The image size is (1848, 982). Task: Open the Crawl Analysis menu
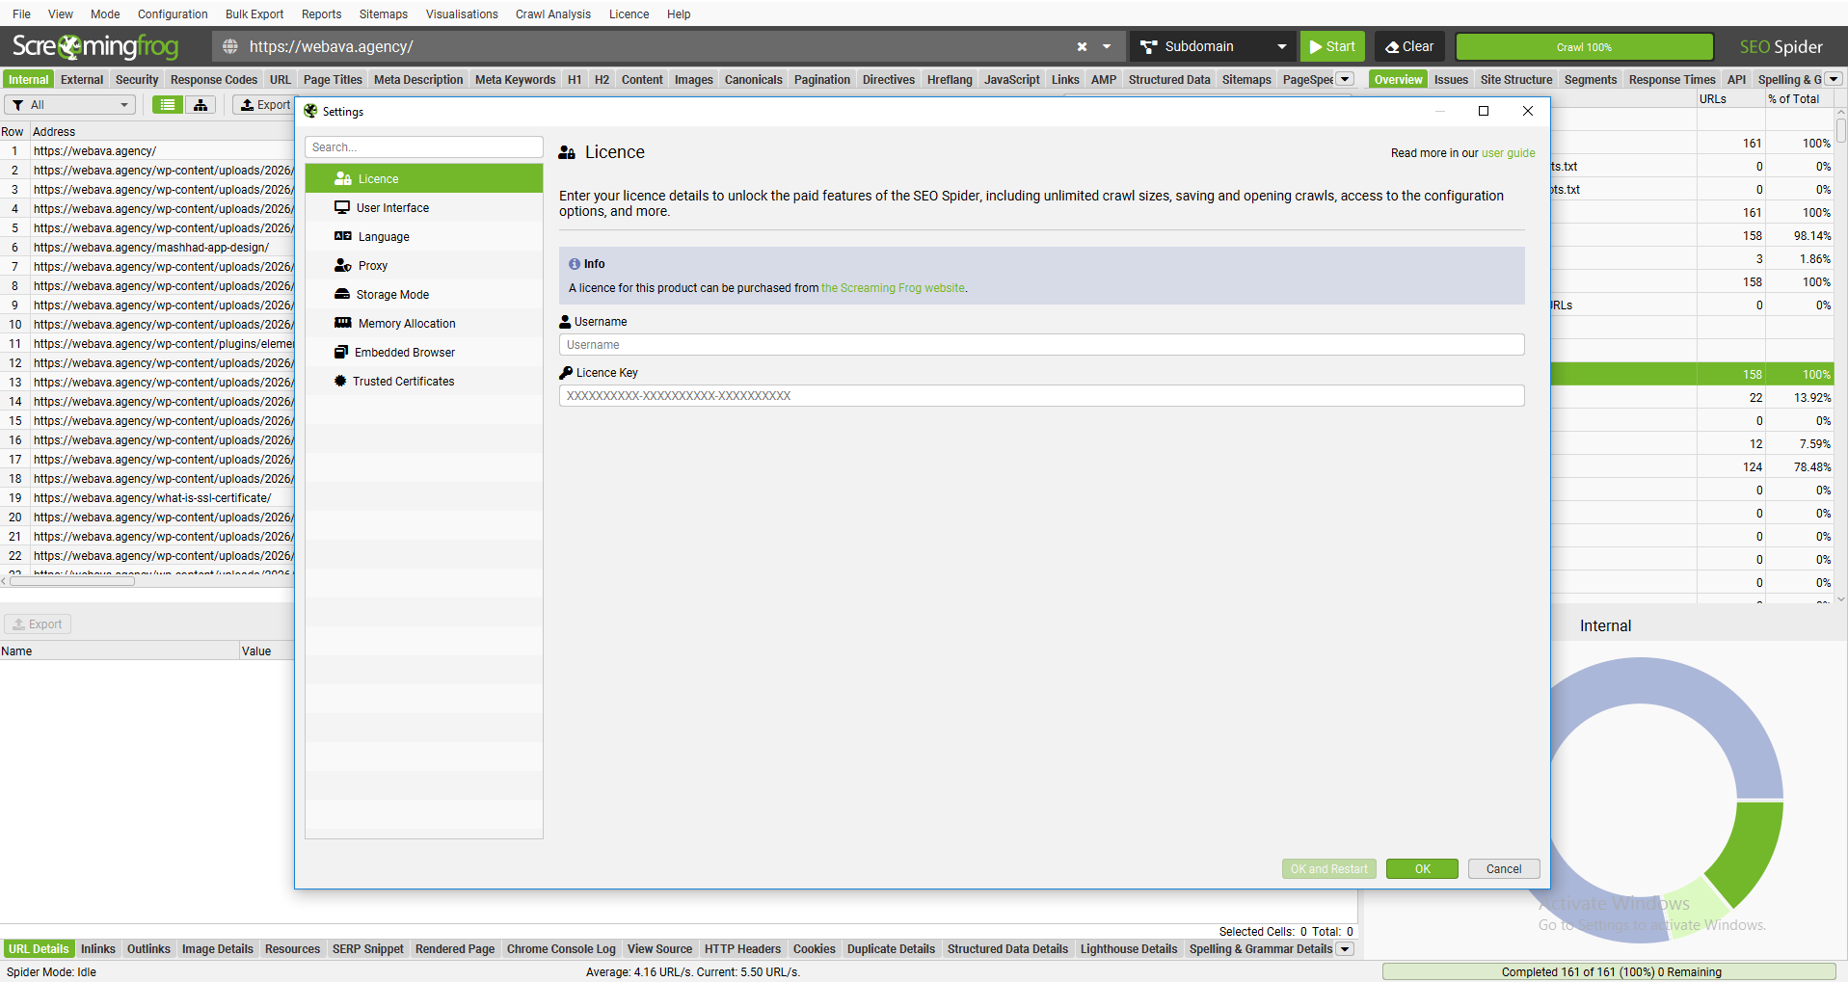pos(553,14)
